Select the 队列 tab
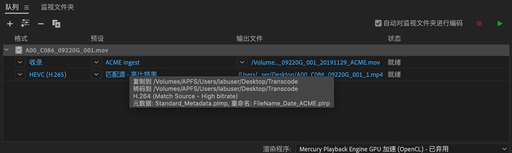 pos(12,7)
